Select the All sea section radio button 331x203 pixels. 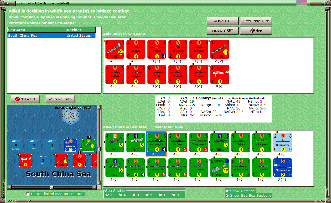pos(107,195)
